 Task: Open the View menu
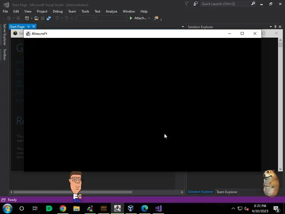pyautogui.click(x=28, y=11)
